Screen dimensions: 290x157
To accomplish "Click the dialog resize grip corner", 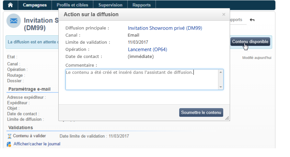I will tap(227, 118).
